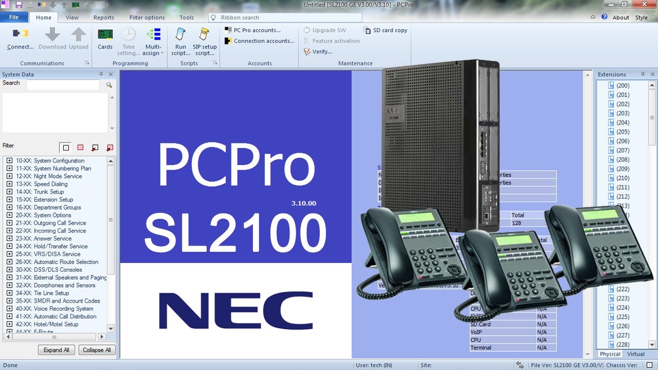Click the System Data tree vertical scrollbar
This screenshot has width=658, height=370.
(x=111, y=245)
